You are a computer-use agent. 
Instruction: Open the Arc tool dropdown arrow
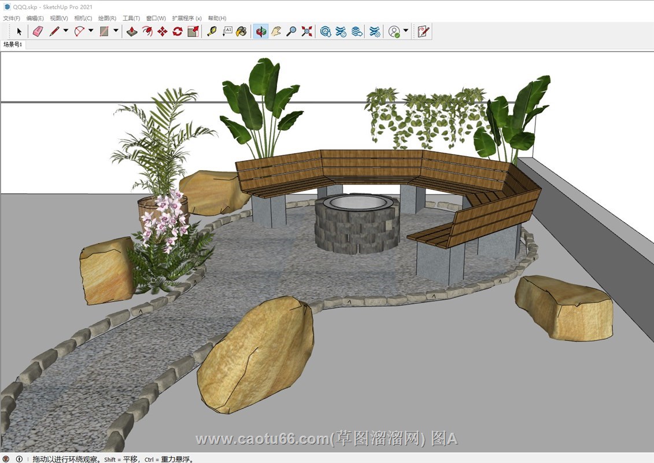click(x=91, y=31)
